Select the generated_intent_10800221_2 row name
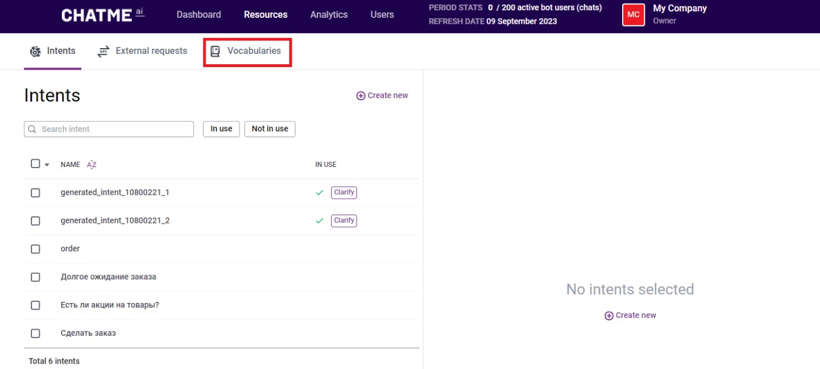820x369 pixels. point(115,220)
